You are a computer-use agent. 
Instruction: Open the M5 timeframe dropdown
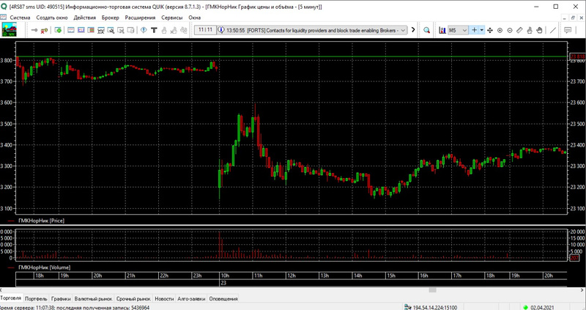(458, 30)
